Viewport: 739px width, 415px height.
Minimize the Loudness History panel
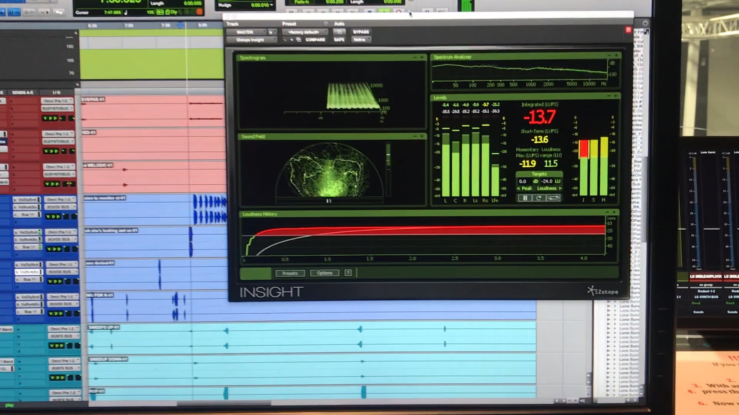[x=607, y=212]
